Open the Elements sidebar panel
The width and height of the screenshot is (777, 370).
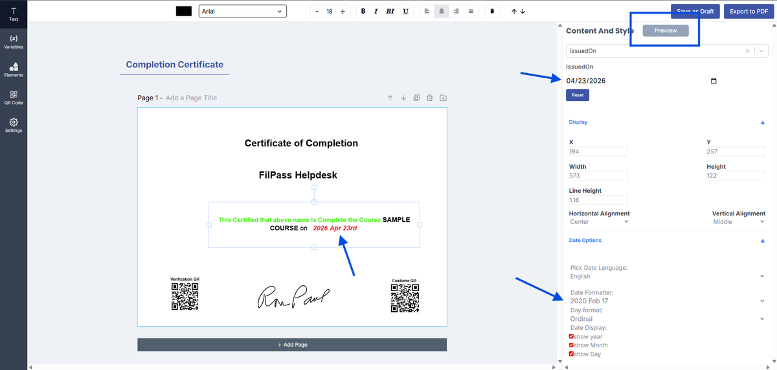(x=14, y=70)
